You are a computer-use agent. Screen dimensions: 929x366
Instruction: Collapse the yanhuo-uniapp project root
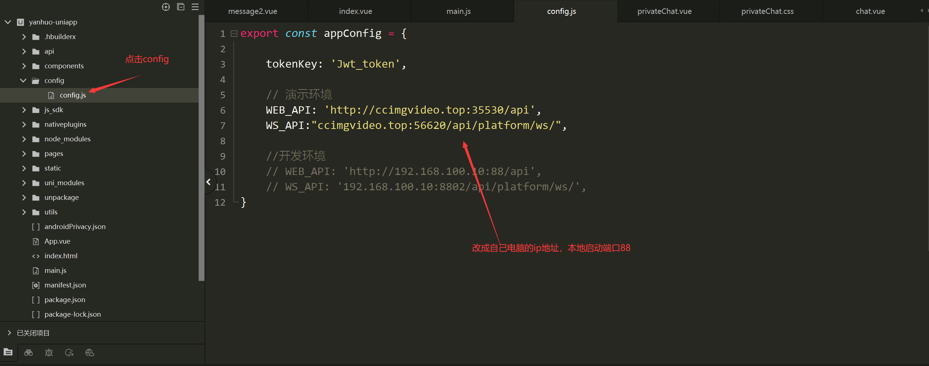(x=8, y=22)
